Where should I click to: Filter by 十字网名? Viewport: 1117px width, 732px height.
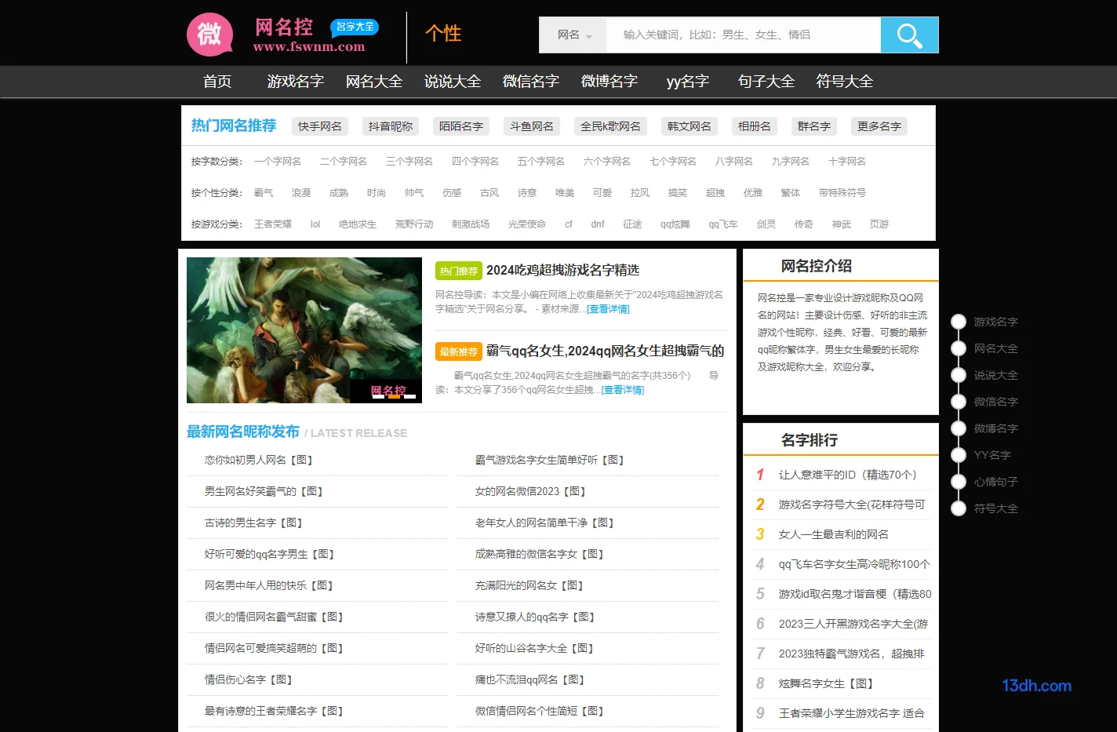click(847, 162)
